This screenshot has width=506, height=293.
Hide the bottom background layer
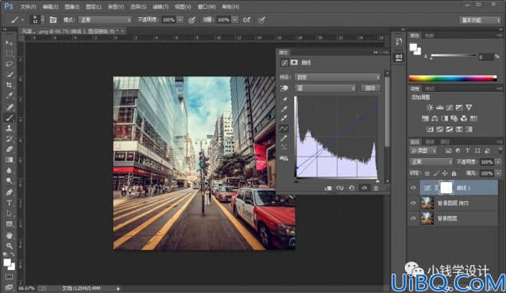click(x=413, y=218)
